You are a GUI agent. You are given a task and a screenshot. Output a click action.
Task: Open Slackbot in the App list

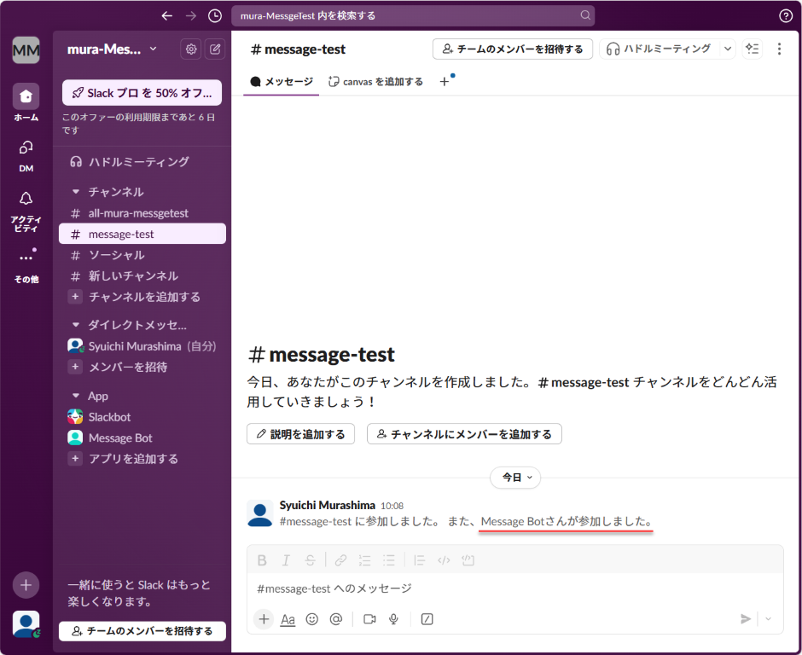coord(142,417)
